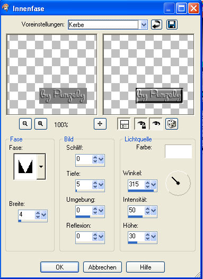Expand the Fase bevel shape dropdown

pos(41,167)
